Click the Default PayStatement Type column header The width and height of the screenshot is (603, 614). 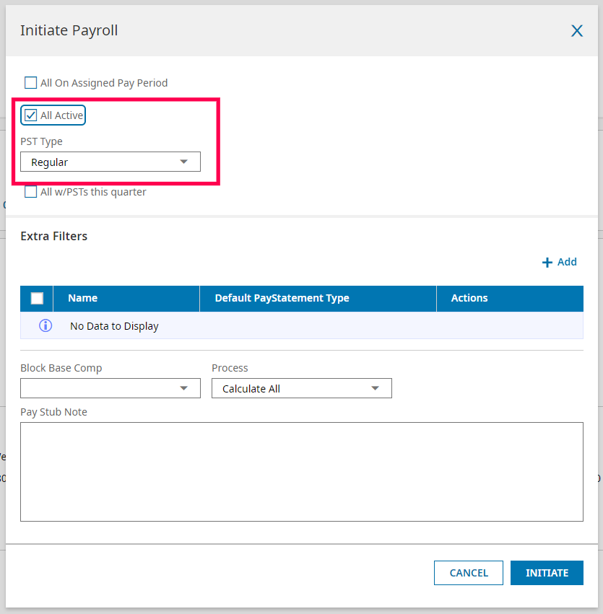pos(282,298)
